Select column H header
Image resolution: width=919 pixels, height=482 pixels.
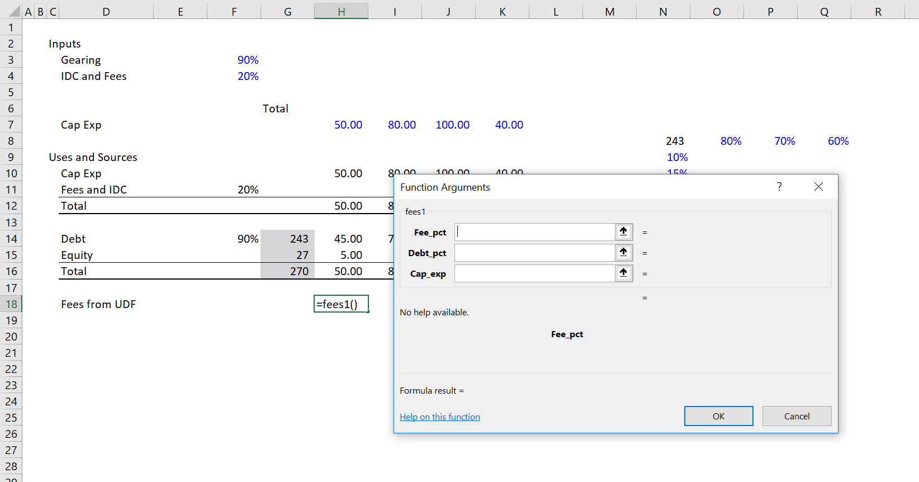341,12
